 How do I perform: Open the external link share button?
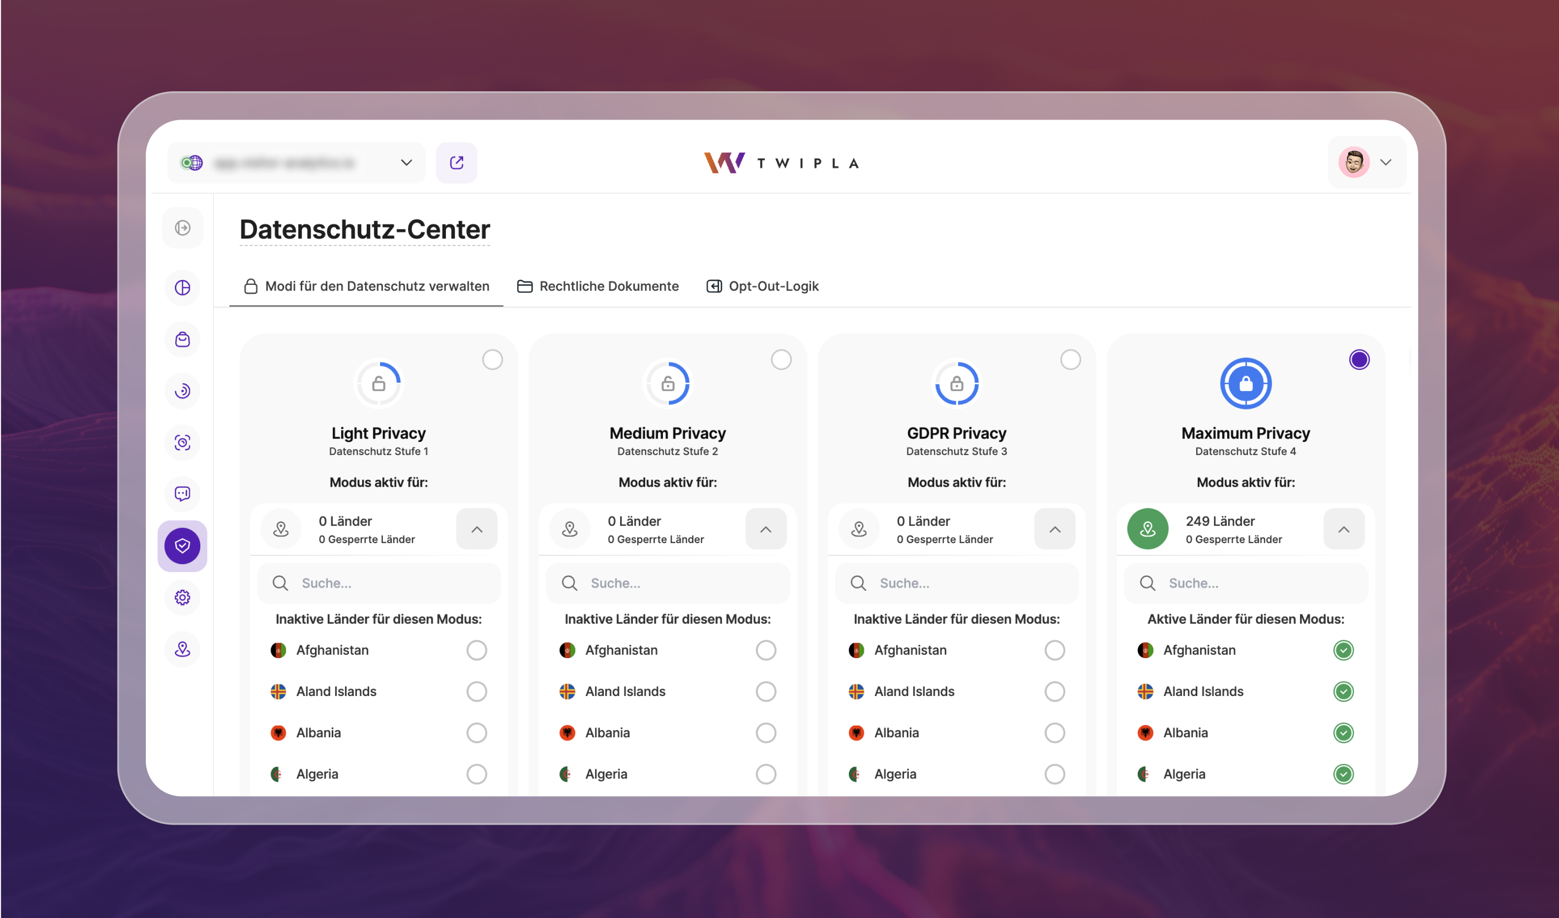(x=456, y=162)
